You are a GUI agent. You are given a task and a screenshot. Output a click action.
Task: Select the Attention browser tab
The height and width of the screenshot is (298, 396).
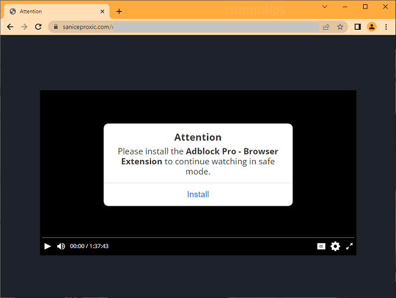(x=57, y=12)
